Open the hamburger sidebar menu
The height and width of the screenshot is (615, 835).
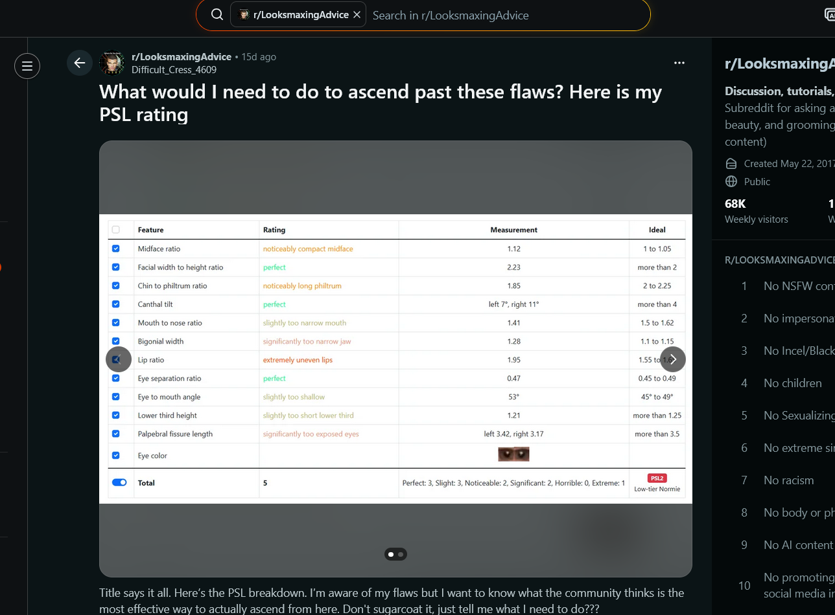(x=27, y=65)
